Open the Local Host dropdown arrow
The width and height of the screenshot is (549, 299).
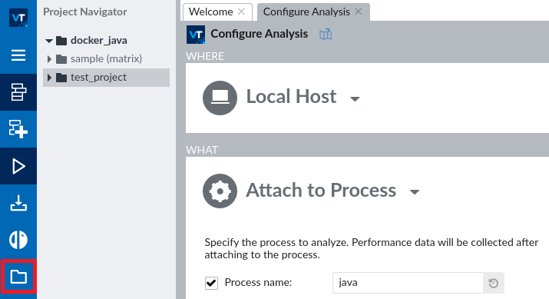point(355,99)
